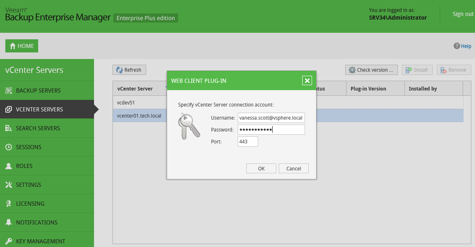Click the Refresh arrows icon

[119, 70]
